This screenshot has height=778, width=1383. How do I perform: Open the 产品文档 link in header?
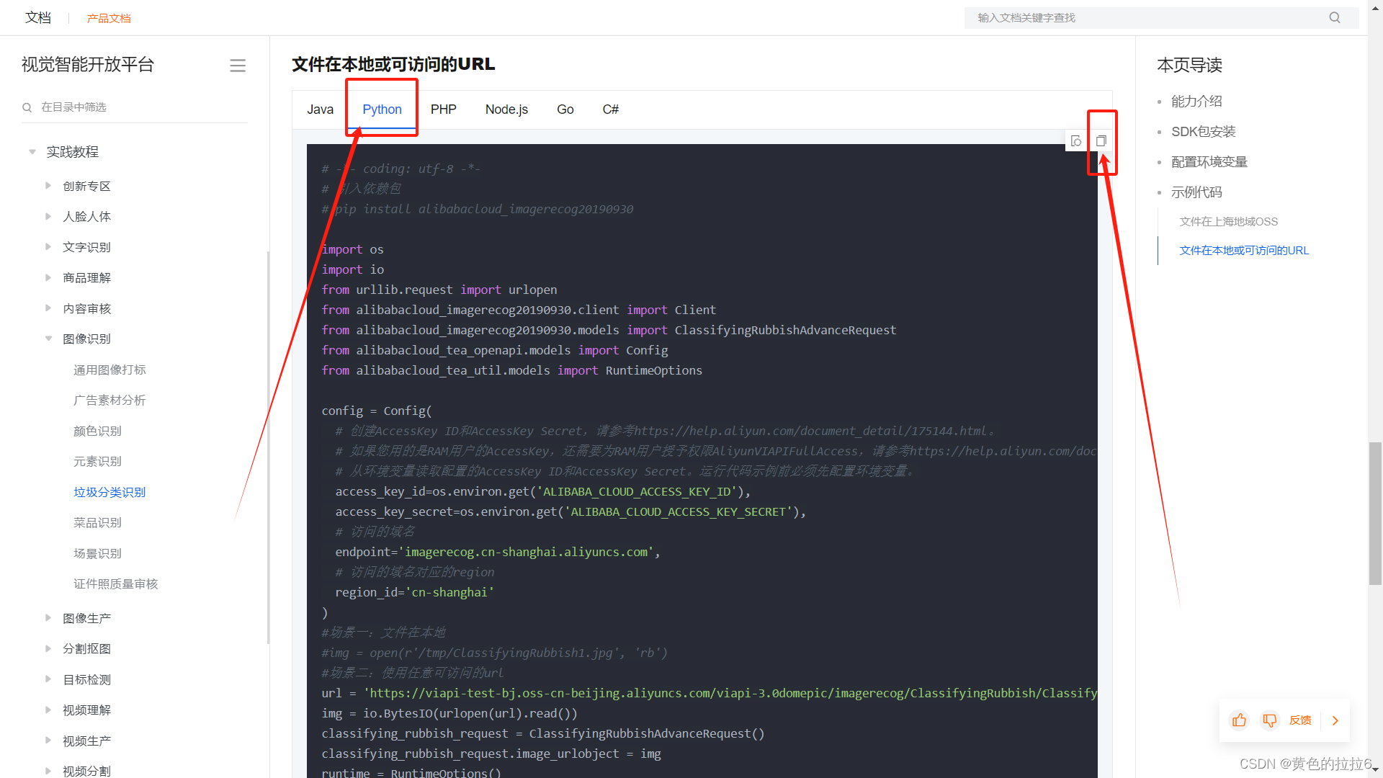pyautogui.click(x=109, y=18)
